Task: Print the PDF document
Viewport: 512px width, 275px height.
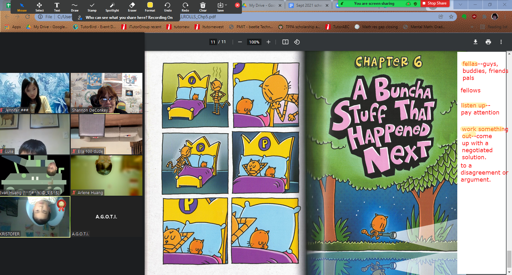Action: [488, 42]
